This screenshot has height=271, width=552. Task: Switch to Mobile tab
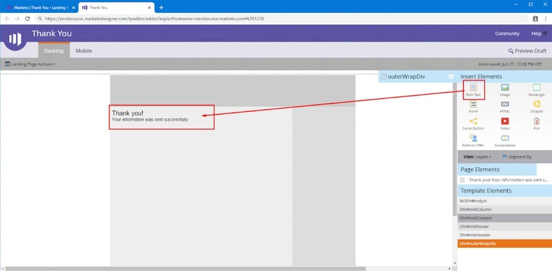point(84,51)
